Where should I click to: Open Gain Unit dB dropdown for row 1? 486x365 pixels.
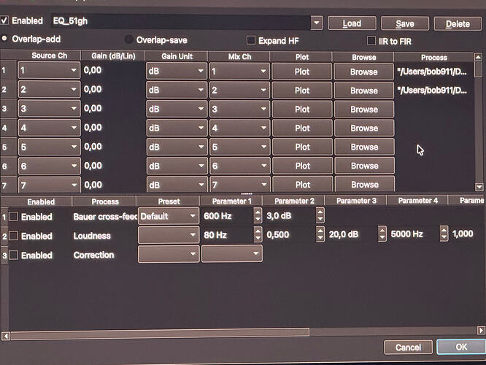(x=177, y=71)
